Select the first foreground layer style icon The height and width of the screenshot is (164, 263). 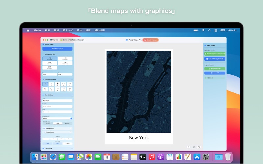click(45, 84)
